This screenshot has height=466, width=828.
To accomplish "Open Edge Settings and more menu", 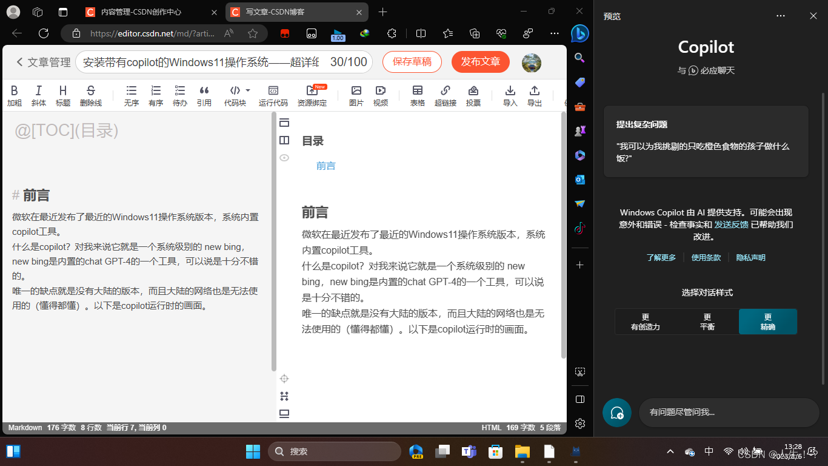I will click(x=555, y=33).
